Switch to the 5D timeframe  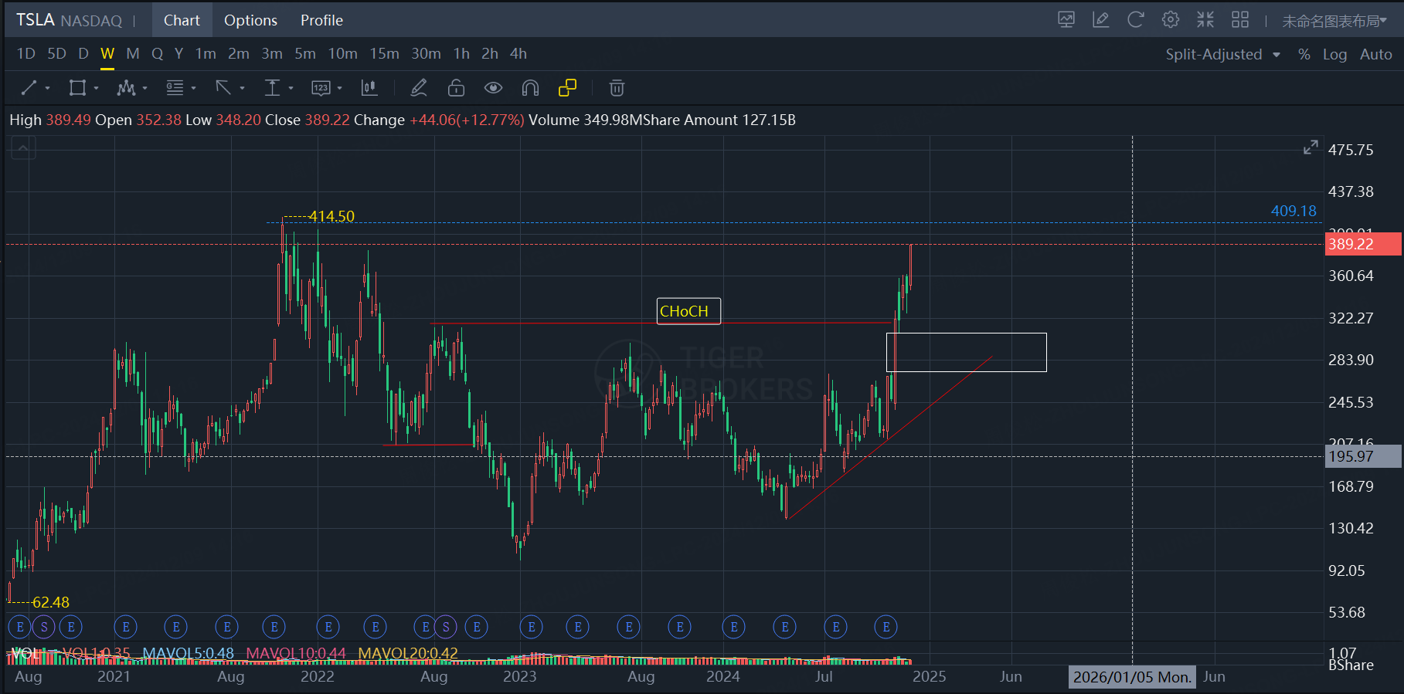(x=56, y=54)
